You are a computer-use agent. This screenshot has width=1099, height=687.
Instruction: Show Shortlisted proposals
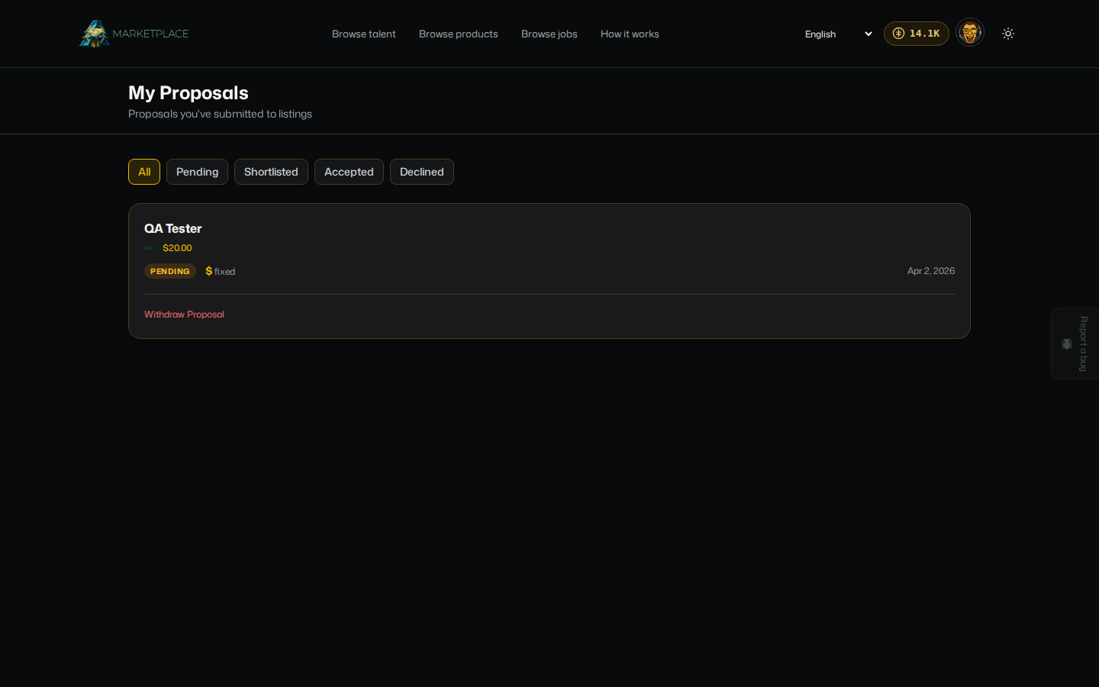click(x=271, y=172)
